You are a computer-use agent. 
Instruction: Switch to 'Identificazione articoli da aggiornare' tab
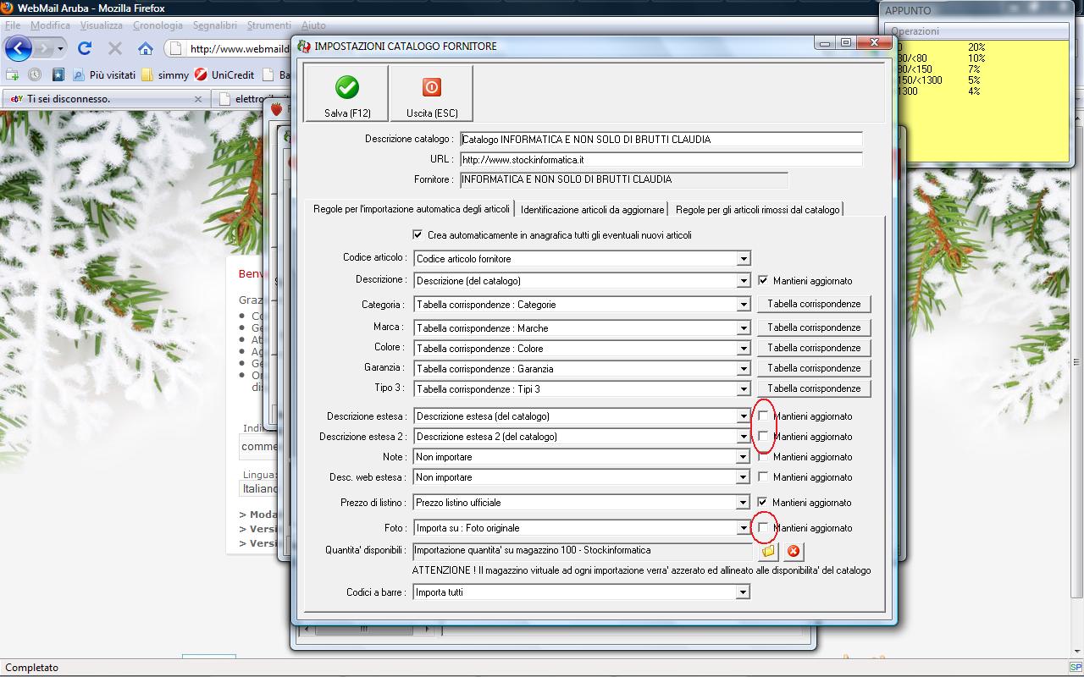coord(592,209)
